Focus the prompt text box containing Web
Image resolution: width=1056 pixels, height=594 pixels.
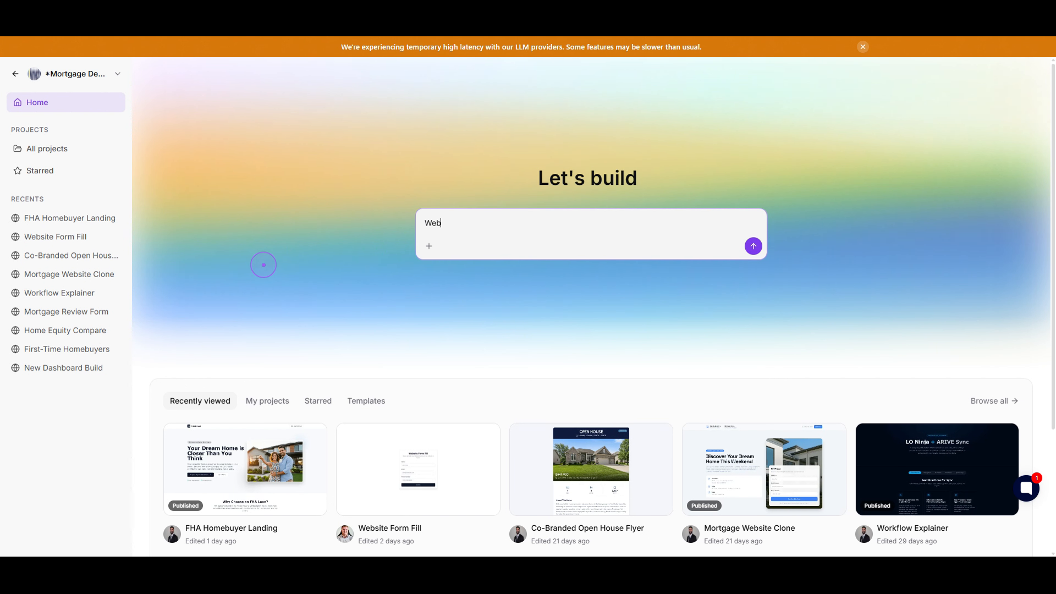point(591,223)
